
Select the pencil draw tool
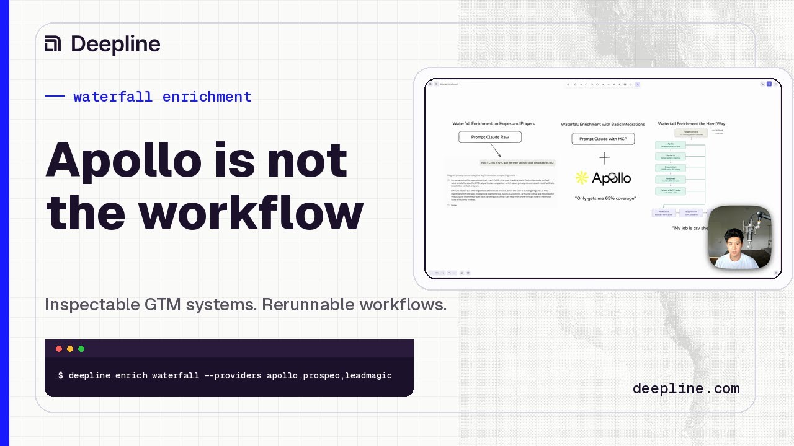614,84
